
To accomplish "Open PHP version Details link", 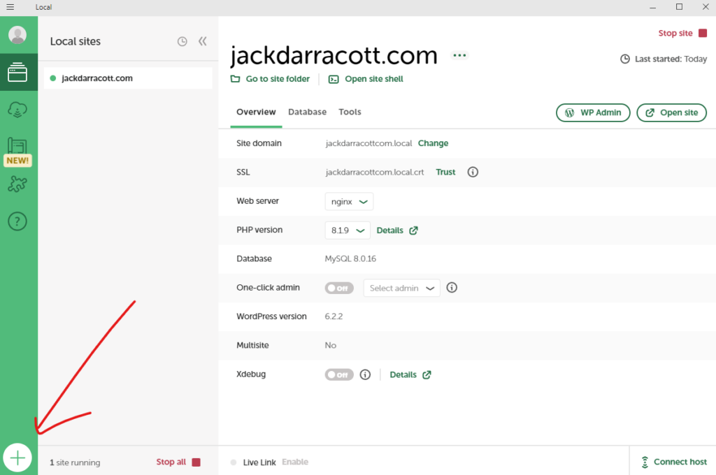I will point(397,231).
